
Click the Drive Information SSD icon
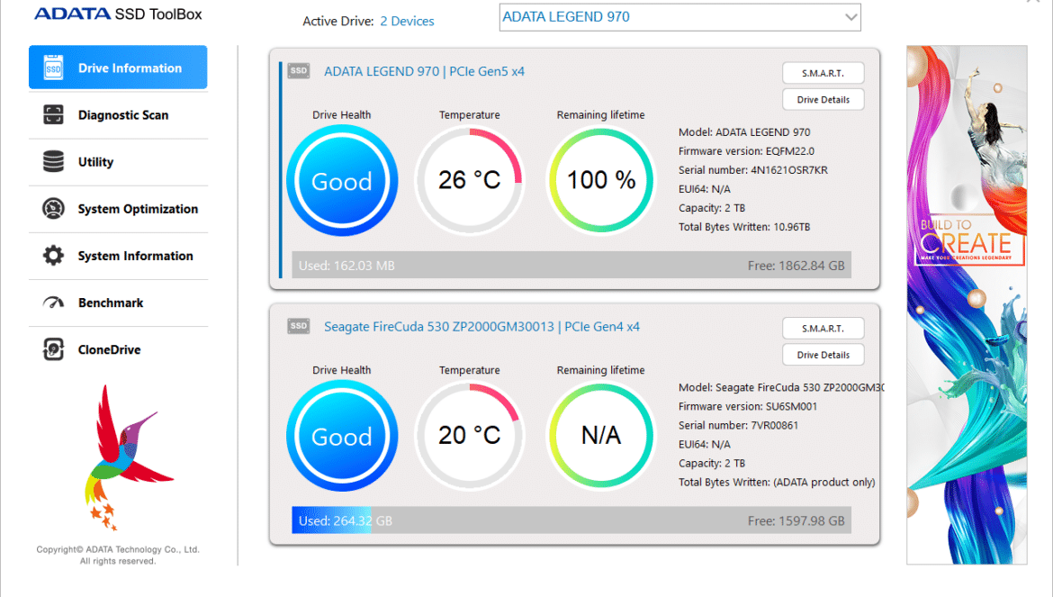coord(53,68)
